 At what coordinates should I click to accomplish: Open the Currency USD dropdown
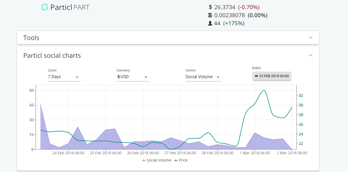point(133,77)
